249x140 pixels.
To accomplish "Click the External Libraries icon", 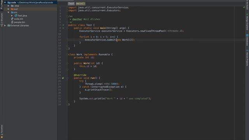I will click(x=9, y=25).
